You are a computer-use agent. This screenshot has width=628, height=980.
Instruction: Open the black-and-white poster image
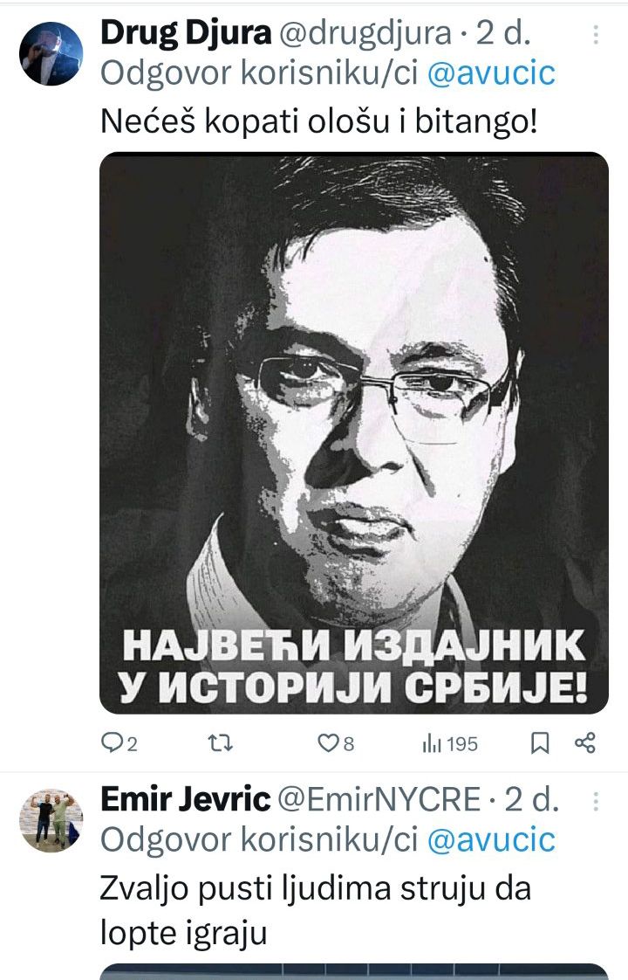tap(354, 432)
